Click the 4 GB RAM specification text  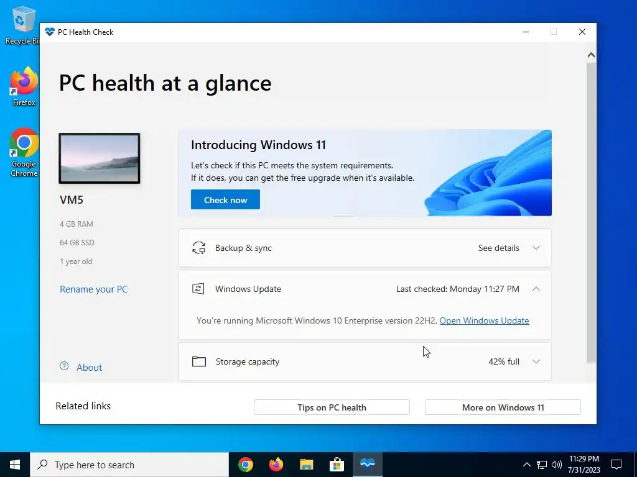pos(77,224)
